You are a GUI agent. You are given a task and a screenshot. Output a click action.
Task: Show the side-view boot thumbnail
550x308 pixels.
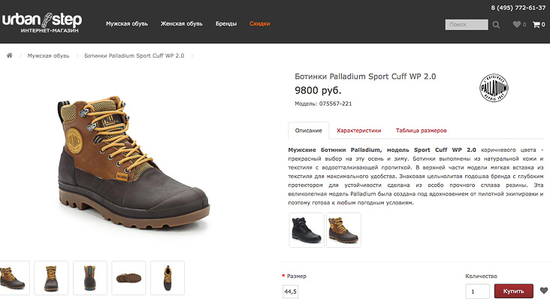tap(14, 278)
